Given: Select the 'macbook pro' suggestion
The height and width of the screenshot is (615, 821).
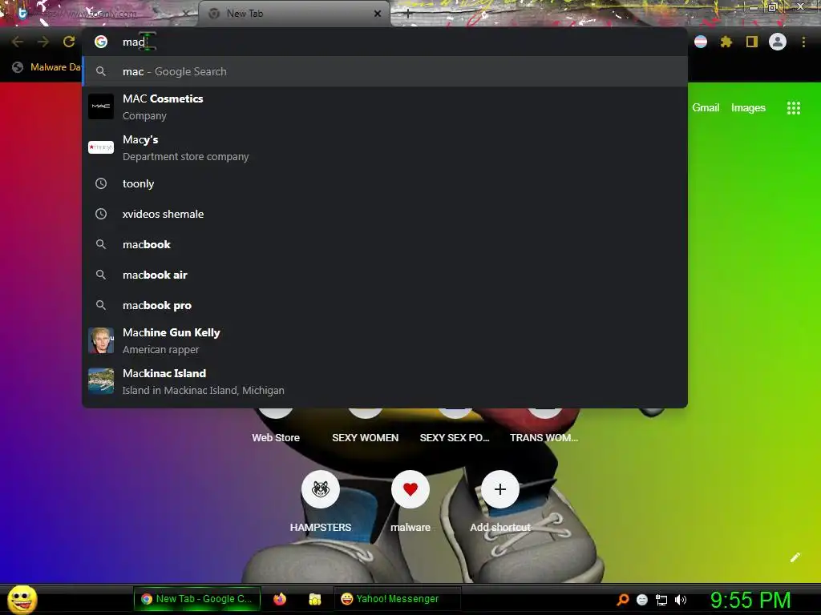Looking at the screenshot, I should coord(385,305).
